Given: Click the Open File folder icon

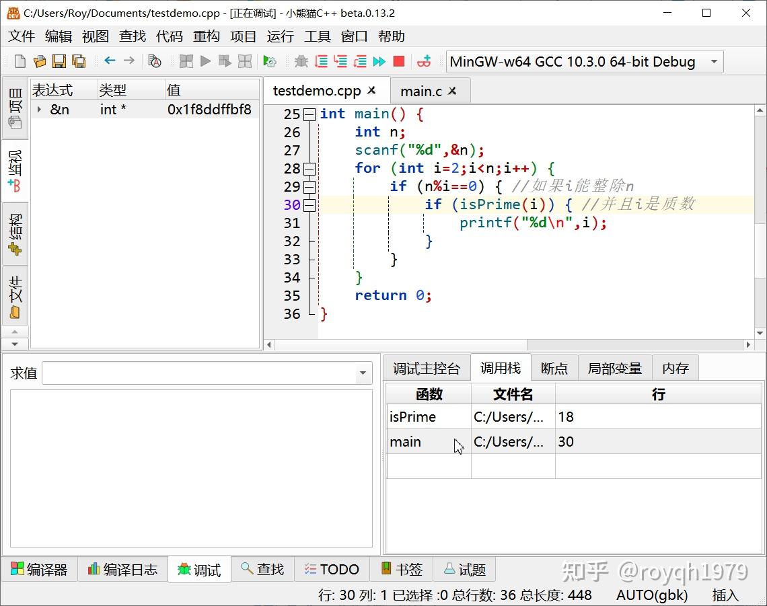Looking at the screenshot, I should click(40, 62).
